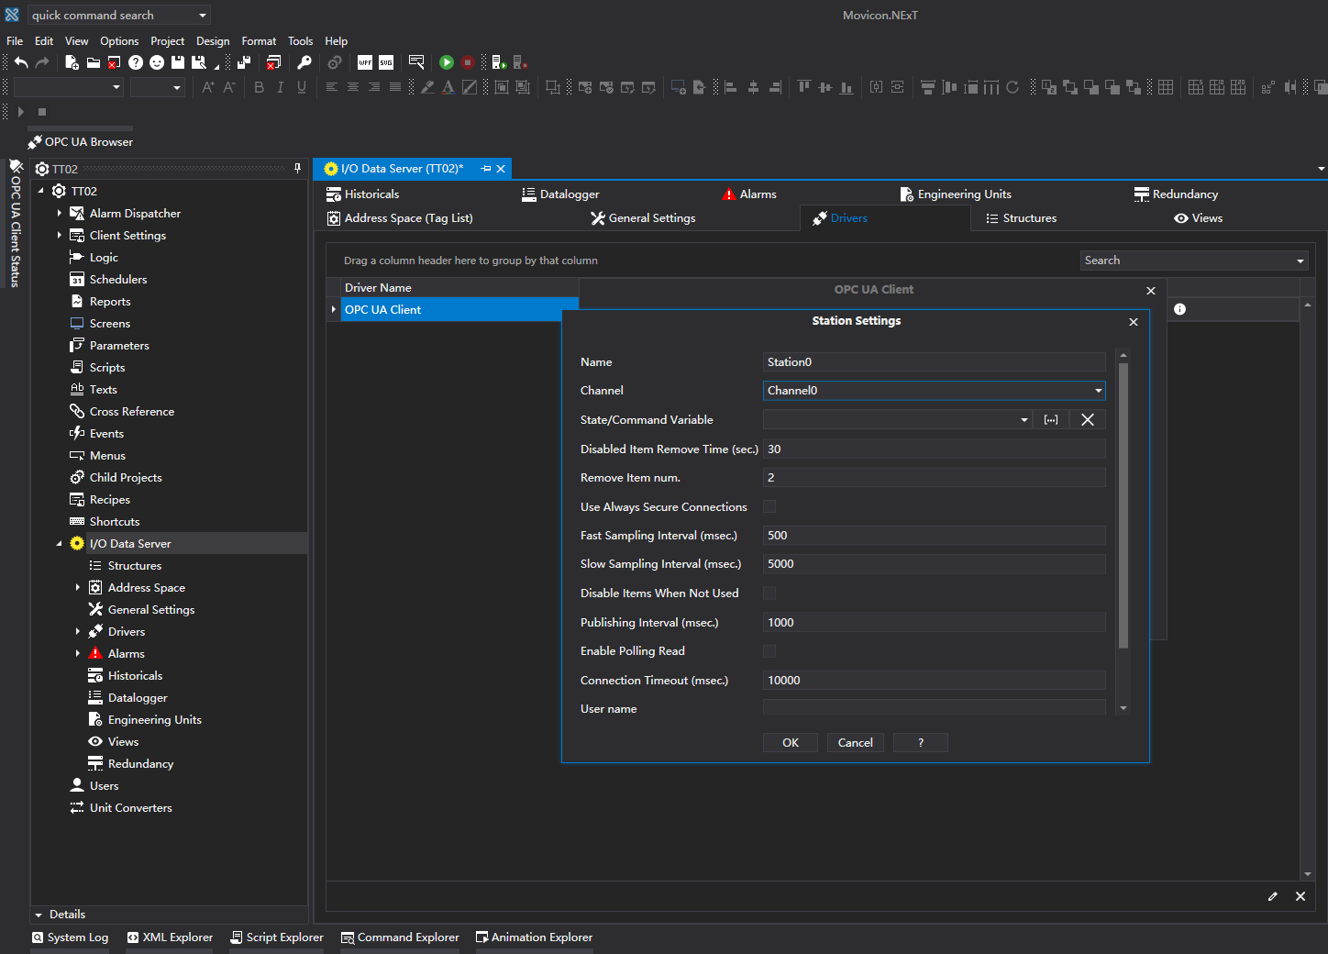The height and width of the screenshot is (954, 1328).
Task: Click the smiley face toolbar icon
Action: pyautogui.click(x=157, y=62)
